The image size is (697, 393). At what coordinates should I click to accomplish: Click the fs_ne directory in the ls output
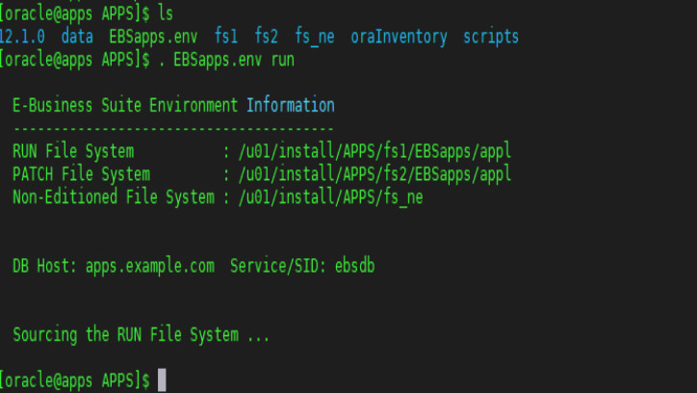coord(315,38)
